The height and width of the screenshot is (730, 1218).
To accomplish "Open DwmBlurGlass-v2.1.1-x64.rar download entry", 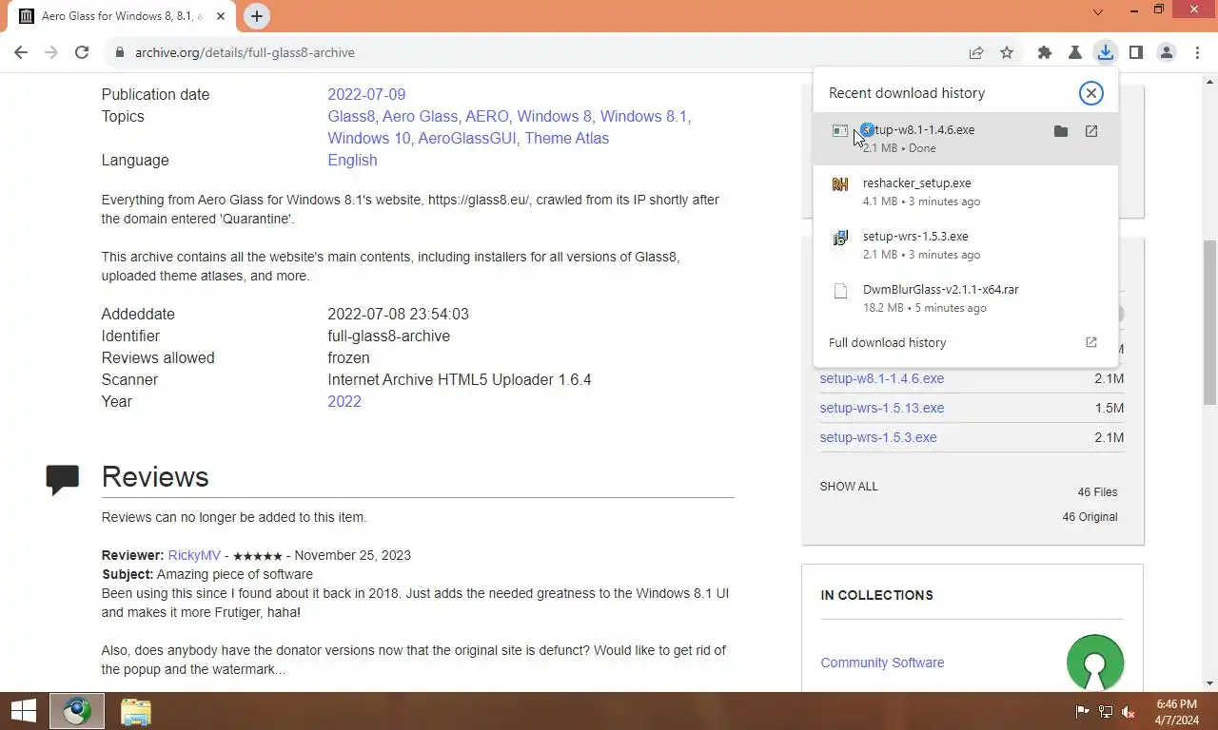I will (x=966, y=298).
